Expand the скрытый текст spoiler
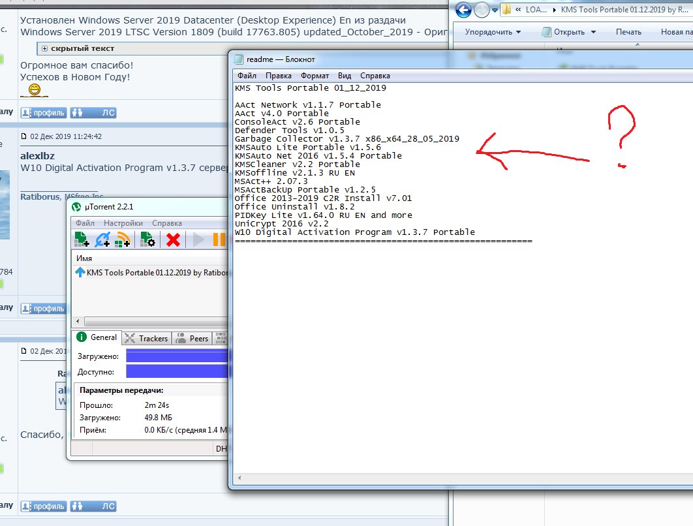Viewport: 693px width, 526px height. [x=44, y=49]
